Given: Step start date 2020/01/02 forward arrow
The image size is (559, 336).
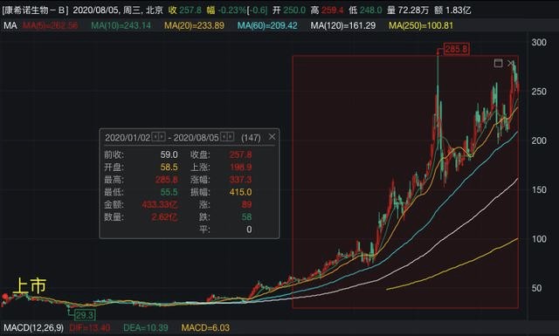Looking at the screenshot, I should tap(162, 136).
